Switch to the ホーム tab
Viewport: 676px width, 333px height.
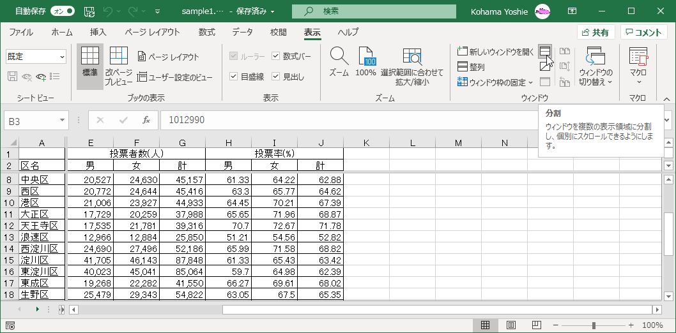coord(61,33)
